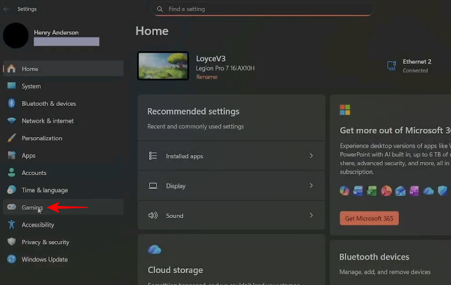This screenshot has width=451, height=285.
Task: Click Get Microsoft 365 button
Action: [x=369, y=218]
